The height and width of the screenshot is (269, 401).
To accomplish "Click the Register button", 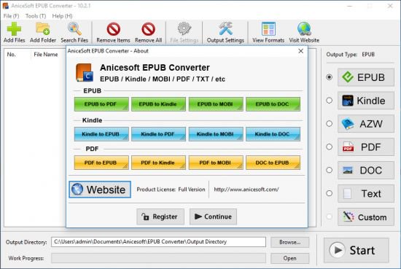I will pyautogui.click(x=160, y=217).
